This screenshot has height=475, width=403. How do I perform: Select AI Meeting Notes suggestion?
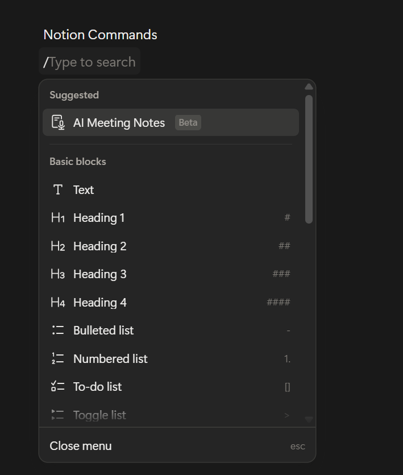click(x=119, y=123)
